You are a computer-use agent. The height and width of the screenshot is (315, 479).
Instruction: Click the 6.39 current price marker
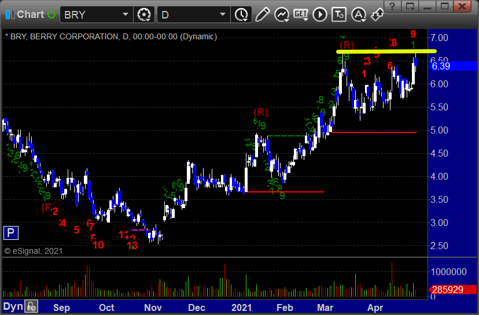point(453,66)
